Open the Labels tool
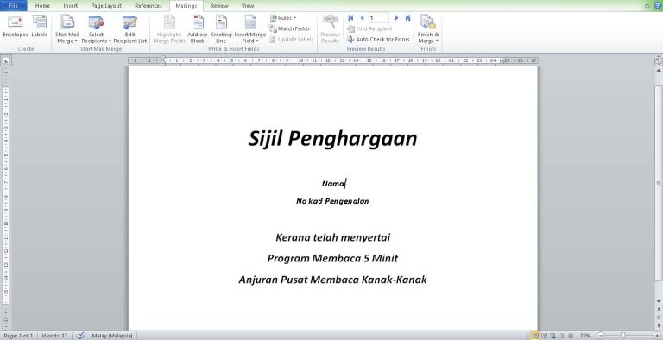The image size is (663, 340). (40, 27)
